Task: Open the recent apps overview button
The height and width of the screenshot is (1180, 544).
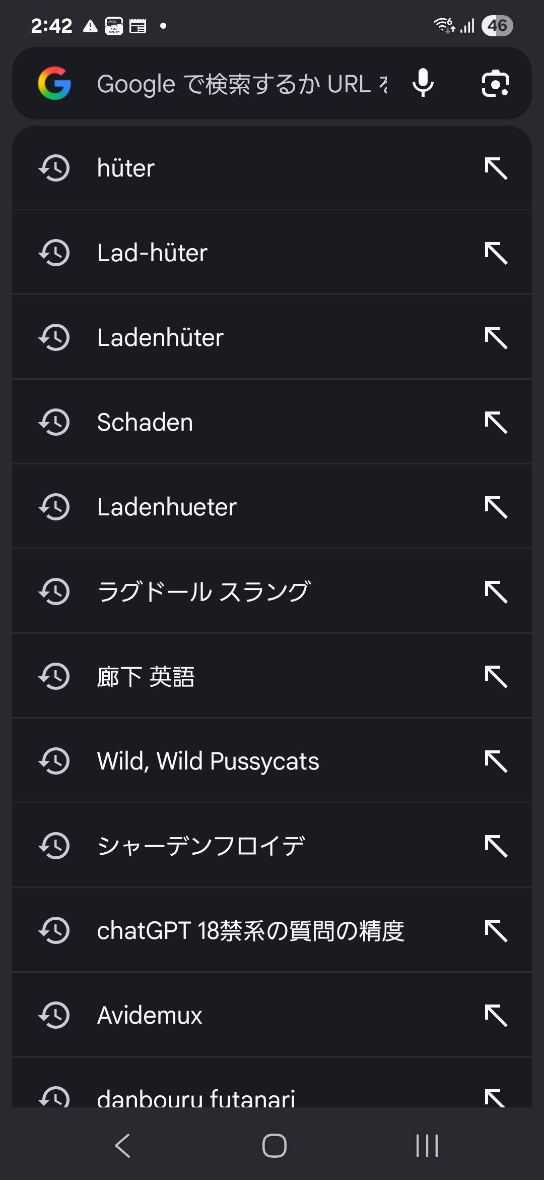Action: pos(427,1146)
